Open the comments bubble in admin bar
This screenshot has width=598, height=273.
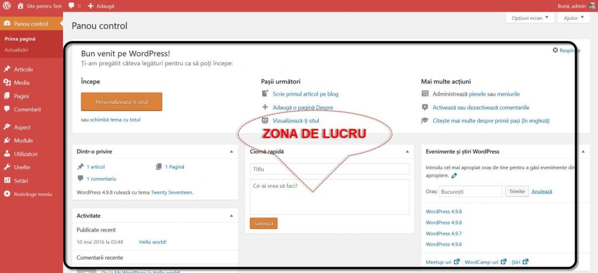click(71, 6)
